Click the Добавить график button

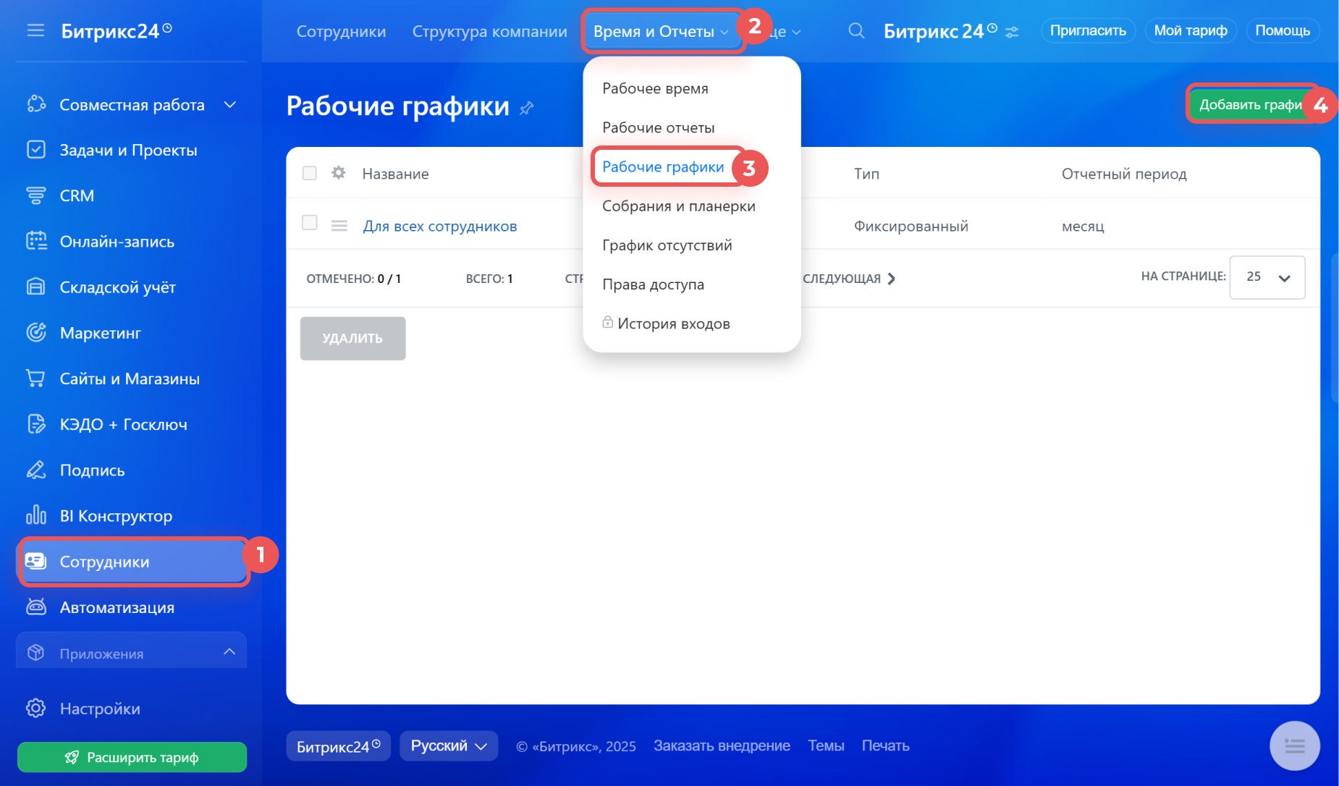point(1251,104)
